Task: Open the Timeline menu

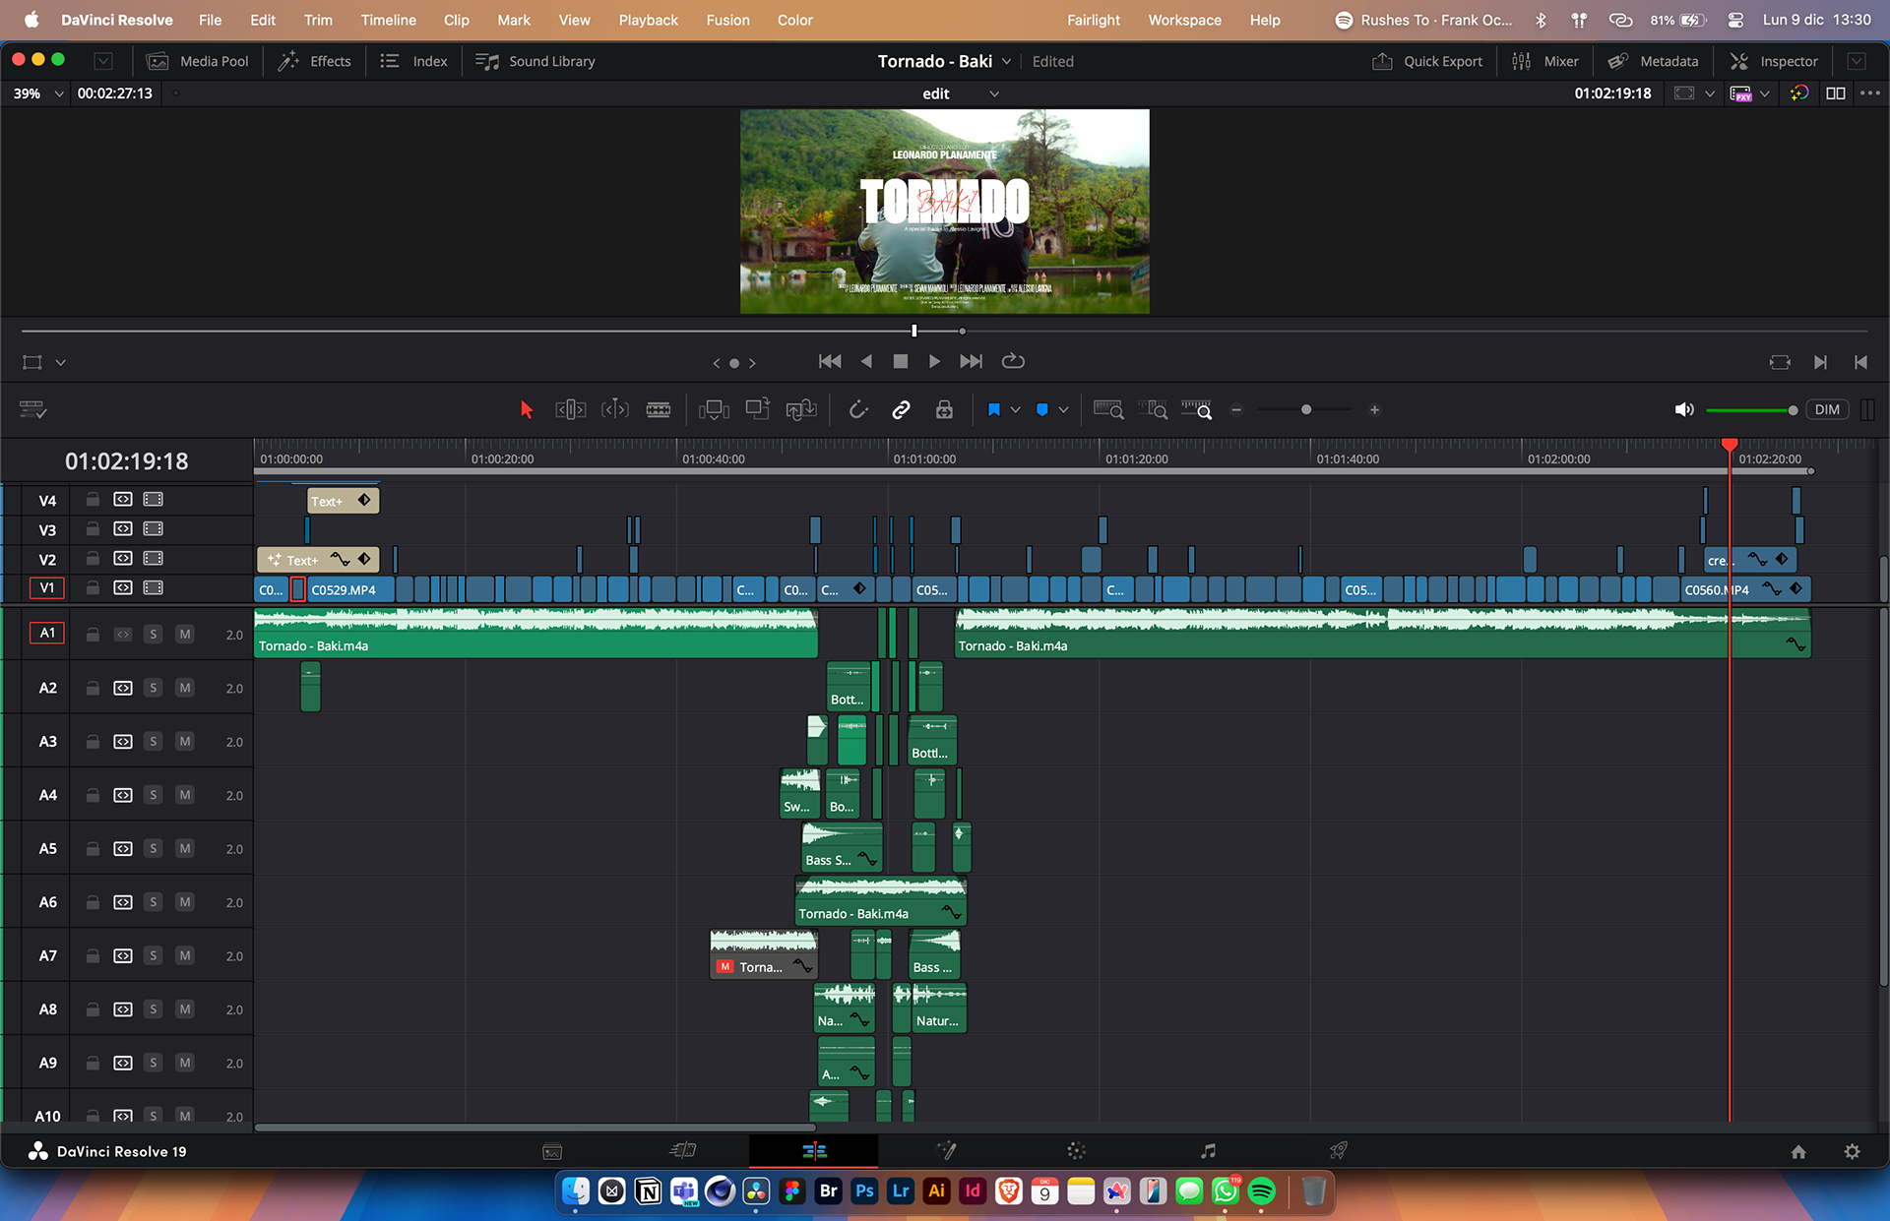Action: click(388, 20)
